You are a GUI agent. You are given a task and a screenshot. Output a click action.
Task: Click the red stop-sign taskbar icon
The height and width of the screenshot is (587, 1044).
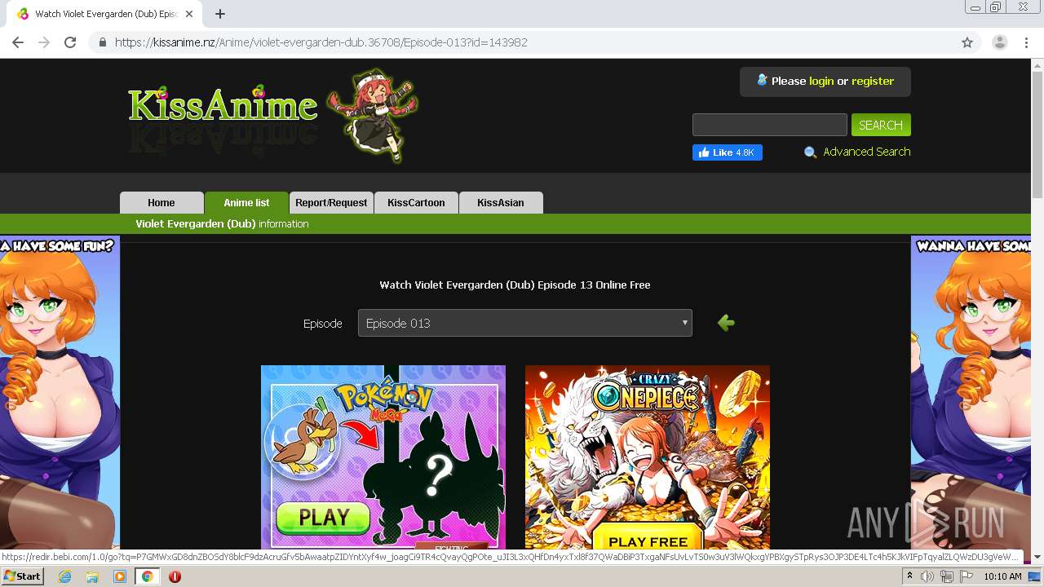175,576
